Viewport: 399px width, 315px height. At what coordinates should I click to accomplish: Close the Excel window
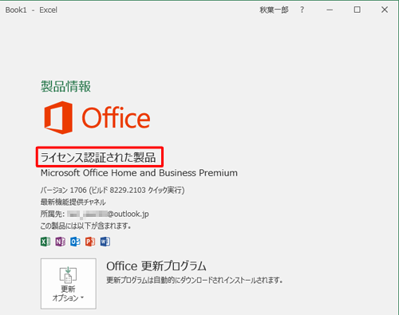385,10
